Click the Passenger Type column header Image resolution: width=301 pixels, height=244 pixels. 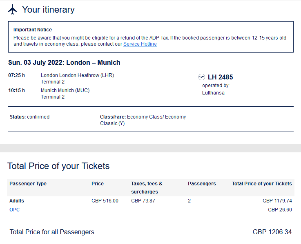click(x=28, y=184)
